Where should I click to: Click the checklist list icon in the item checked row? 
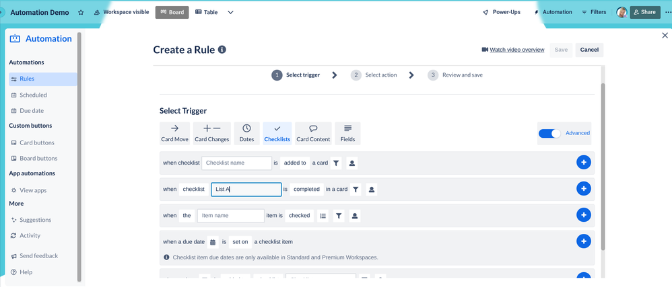click(323, 216)
